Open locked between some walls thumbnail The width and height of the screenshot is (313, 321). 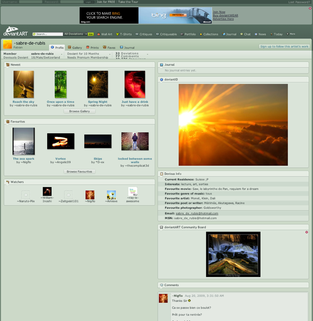(x=135, y=141)
